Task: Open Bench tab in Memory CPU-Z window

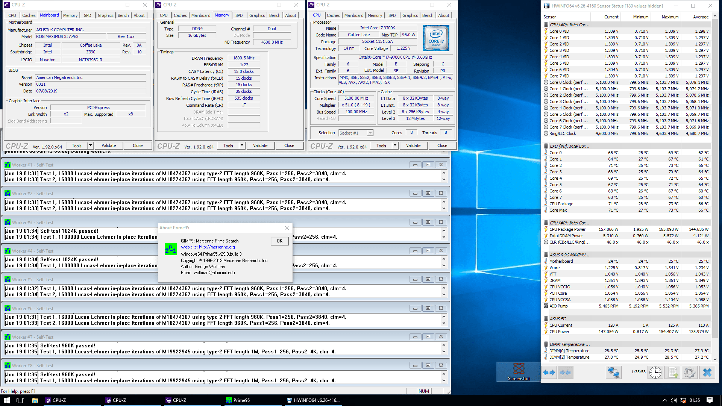Action: pyautogui.click(x=275, y=15)
